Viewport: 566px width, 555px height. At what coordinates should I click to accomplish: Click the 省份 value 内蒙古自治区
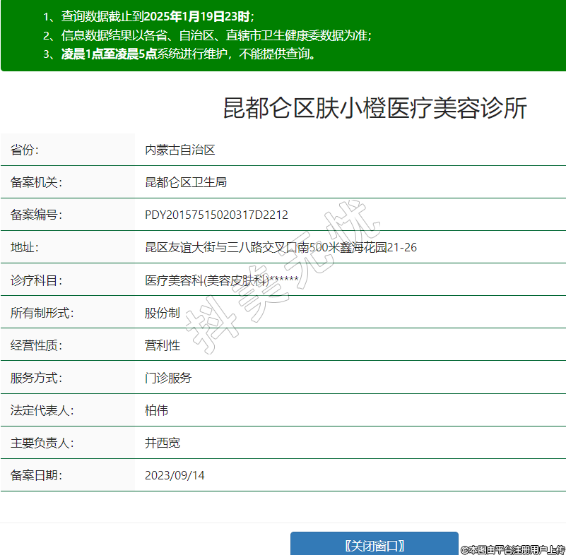click(179, 150)
